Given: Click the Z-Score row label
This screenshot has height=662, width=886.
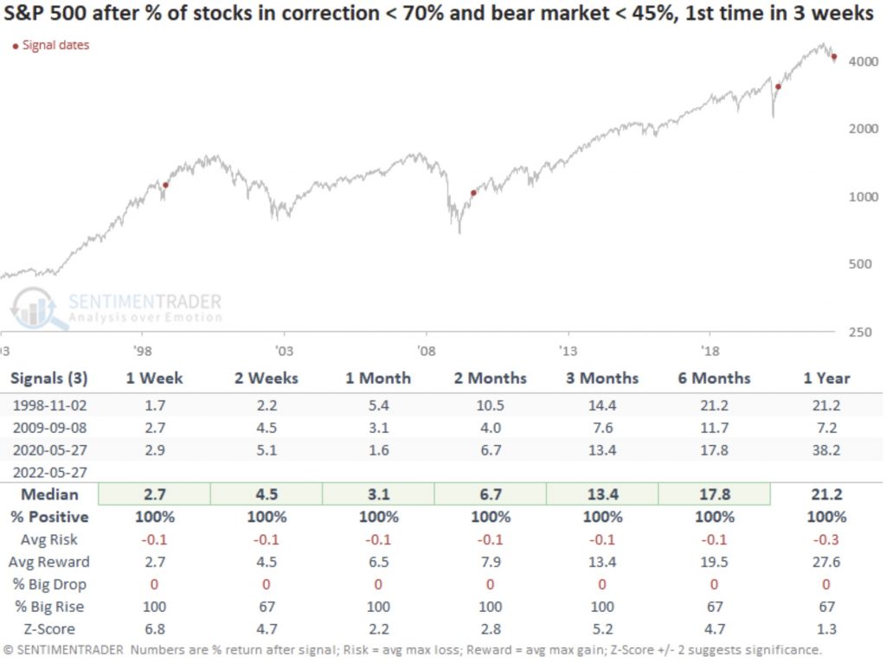Looking at the screenshot, I should coord(50,628).
